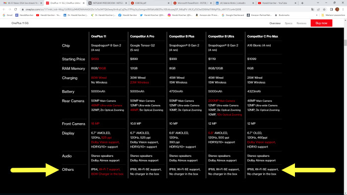Viewport: 347px width, 195px height.
Task: Select the Competitor B Plus column header
Action: [x=182, y=36]
